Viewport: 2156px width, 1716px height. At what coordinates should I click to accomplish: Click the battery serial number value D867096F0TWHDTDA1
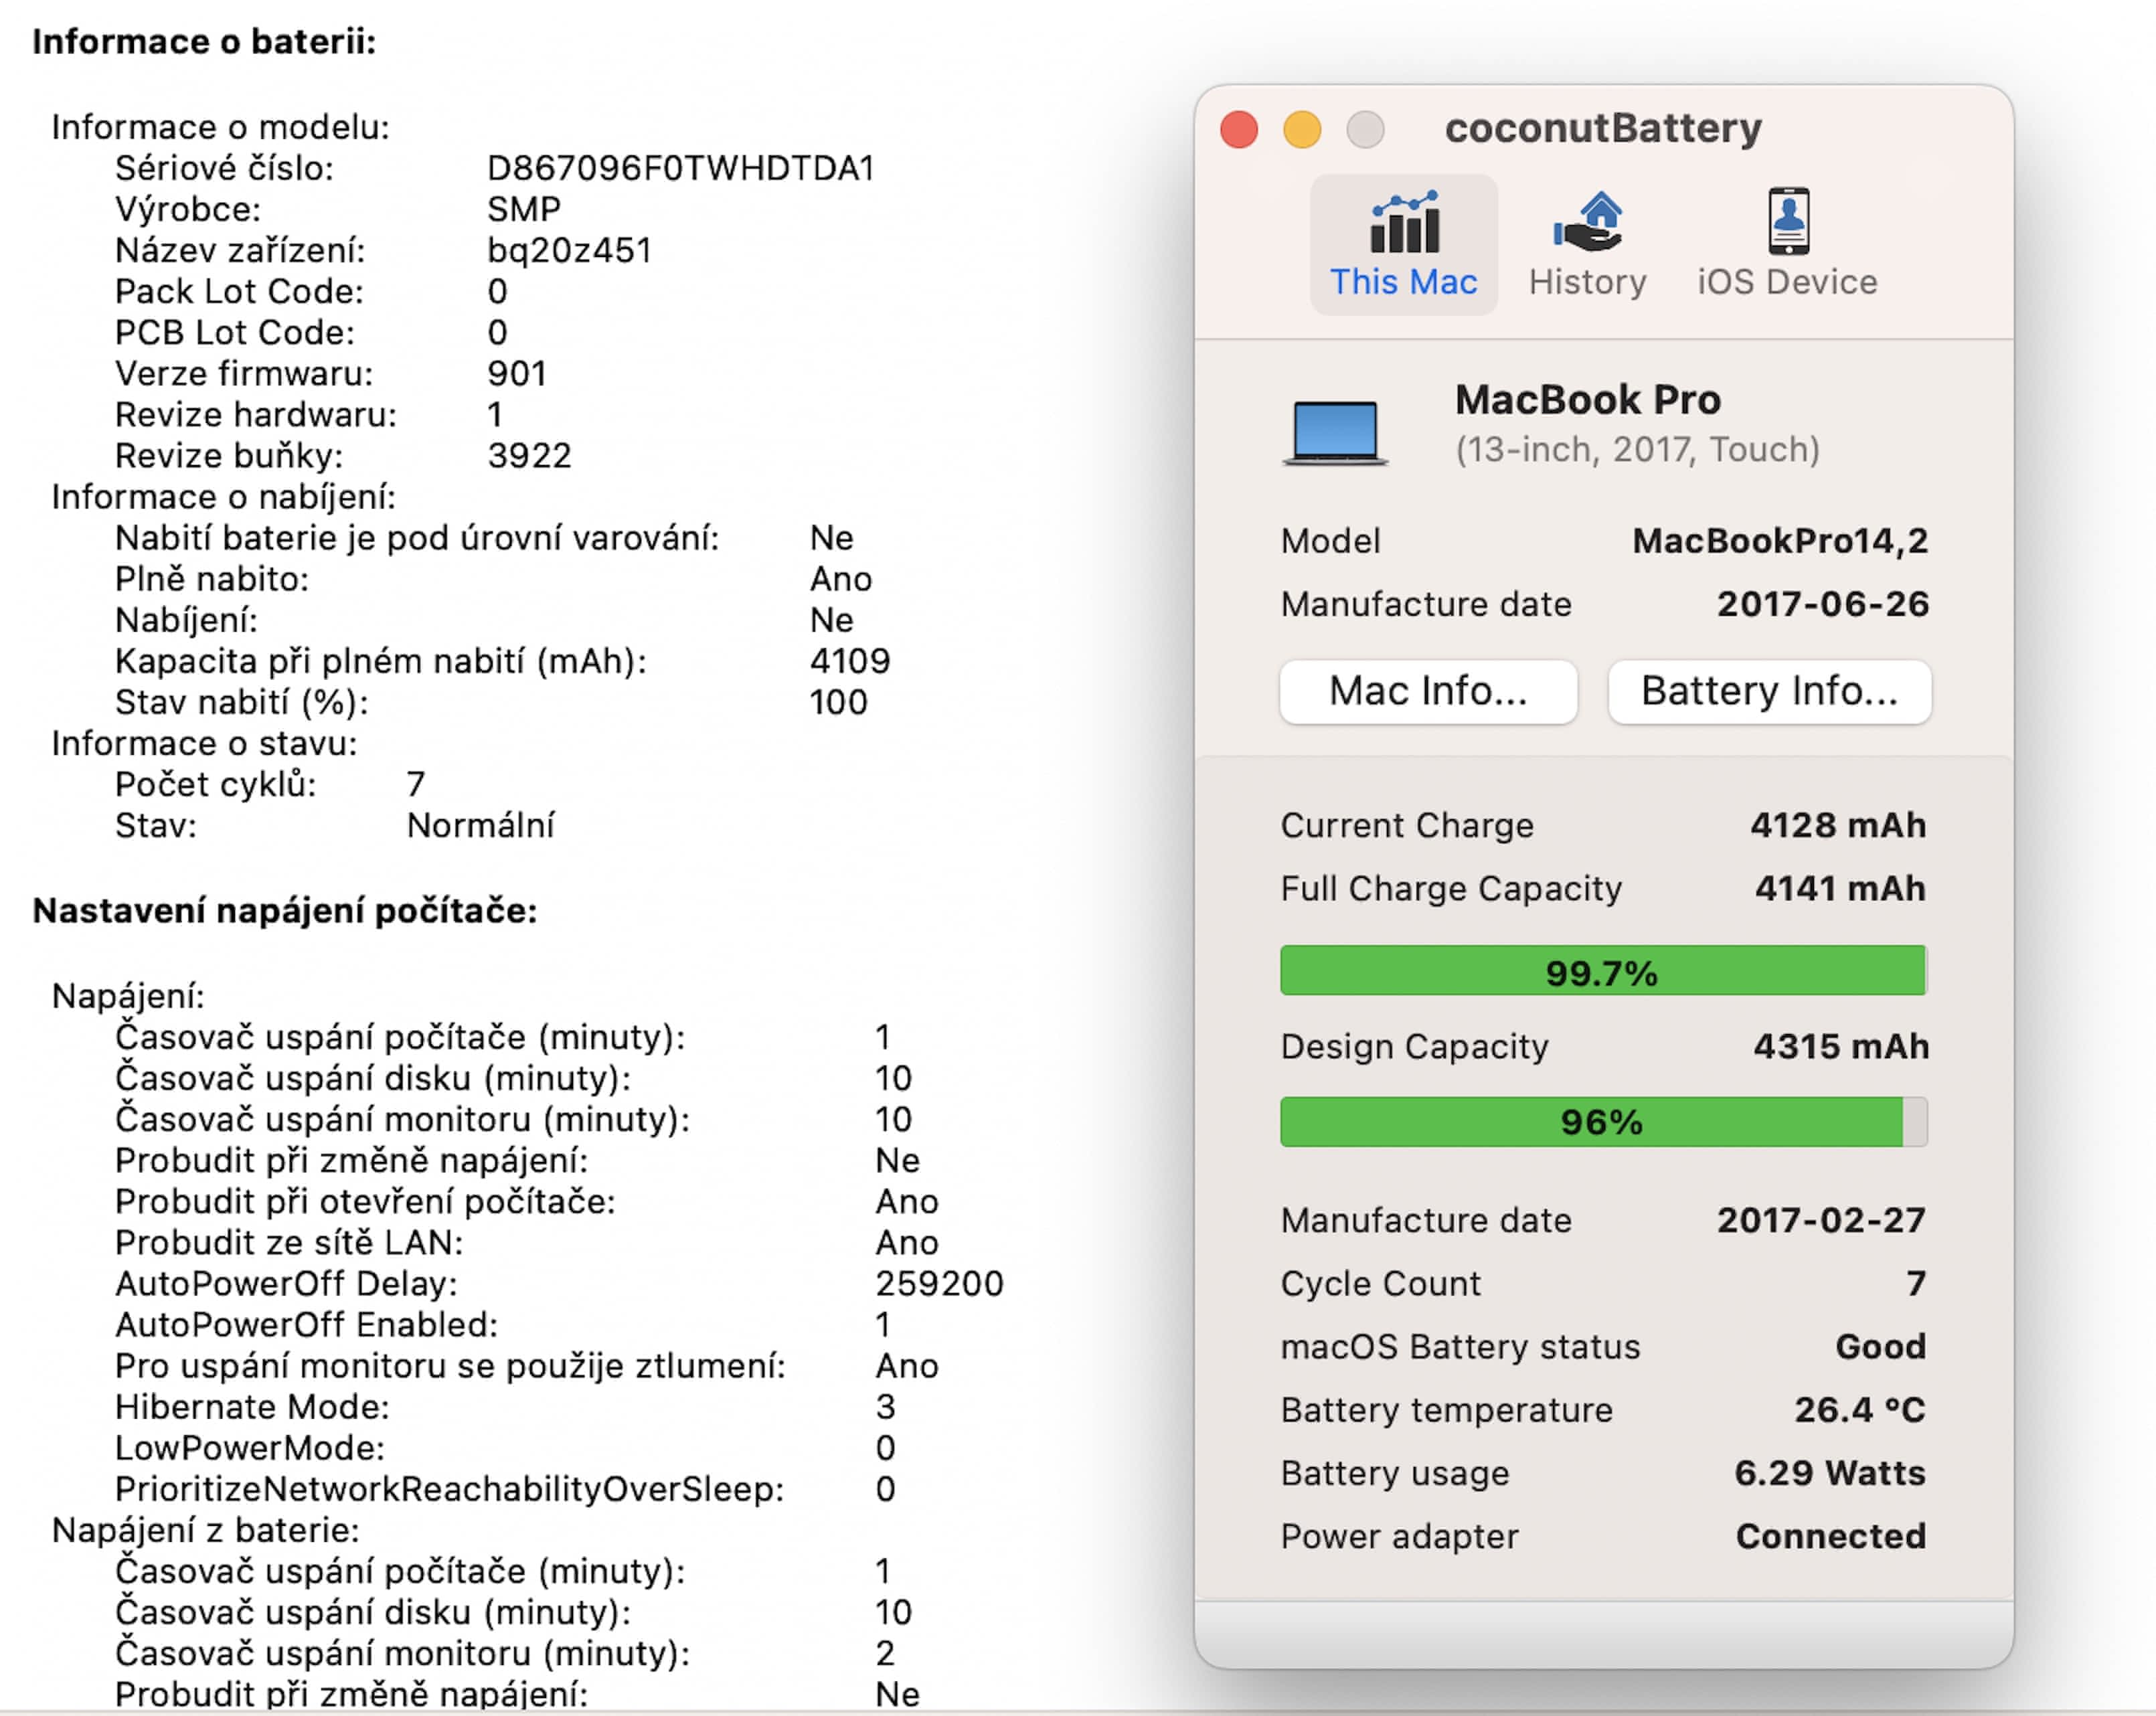coord(681,168)
